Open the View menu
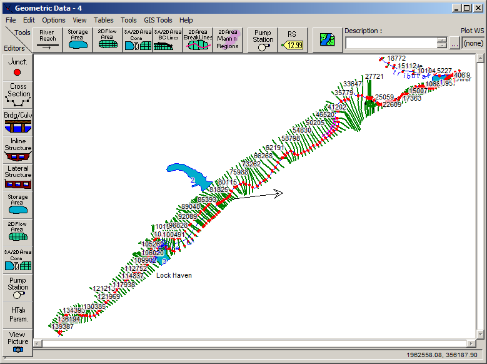Image resolution: width=487 pixels, height=364 pixels. (79, 20)
